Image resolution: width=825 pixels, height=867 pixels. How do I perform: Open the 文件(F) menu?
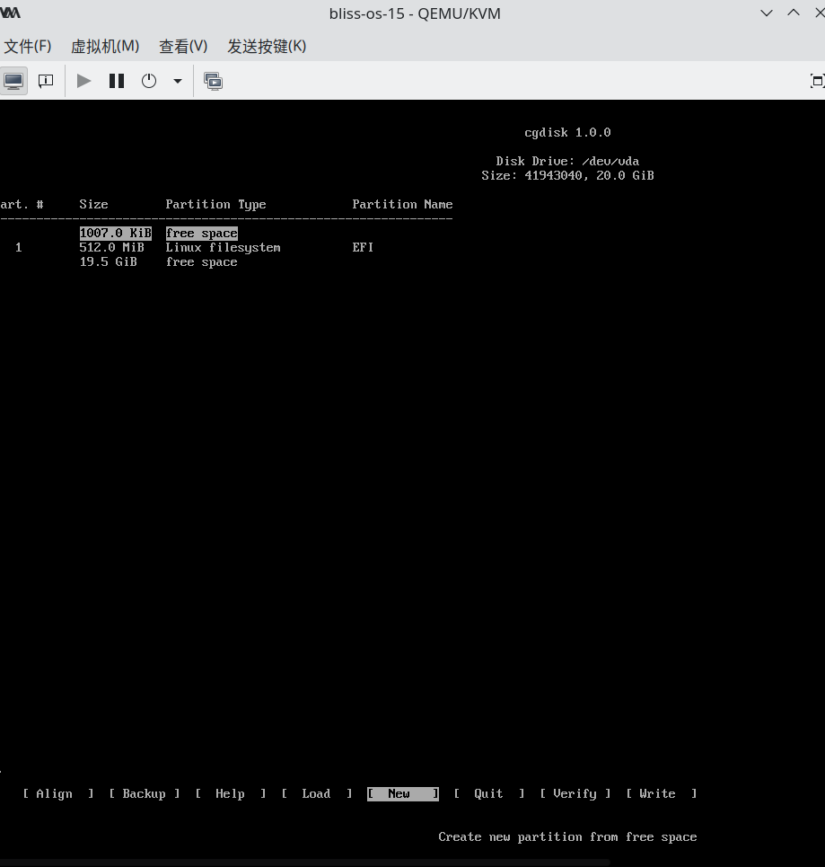click(x=28, y=46)
